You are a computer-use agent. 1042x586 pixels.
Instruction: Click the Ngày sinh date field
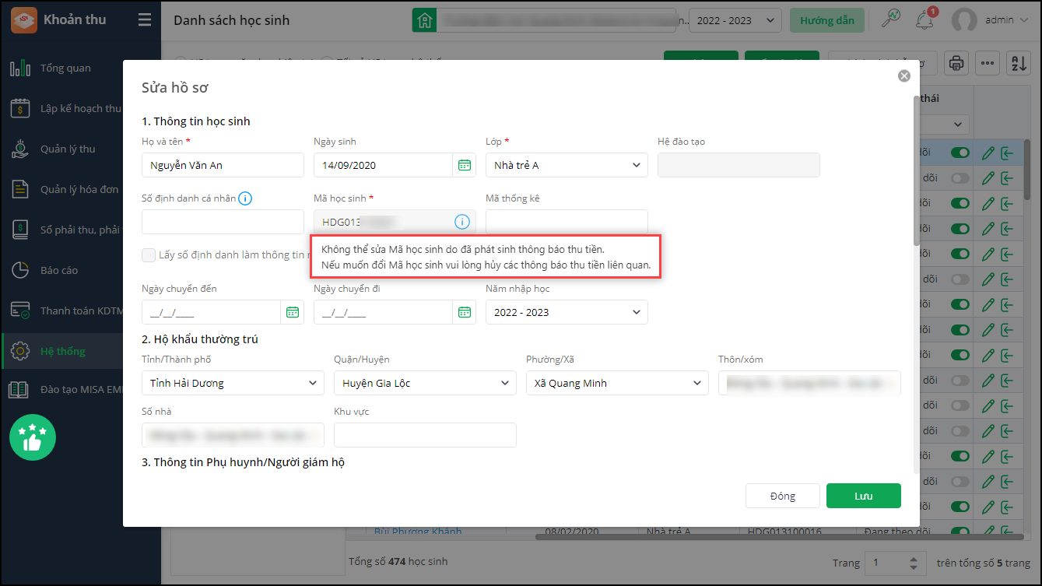[x=383, y=165]
